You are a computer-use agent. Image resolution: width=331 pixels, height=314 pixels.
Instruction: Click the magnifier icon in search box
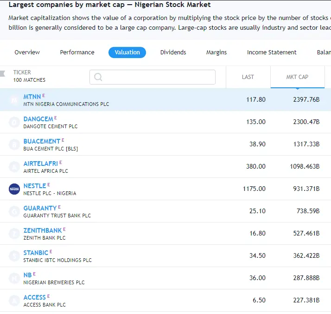pos(98,77)
